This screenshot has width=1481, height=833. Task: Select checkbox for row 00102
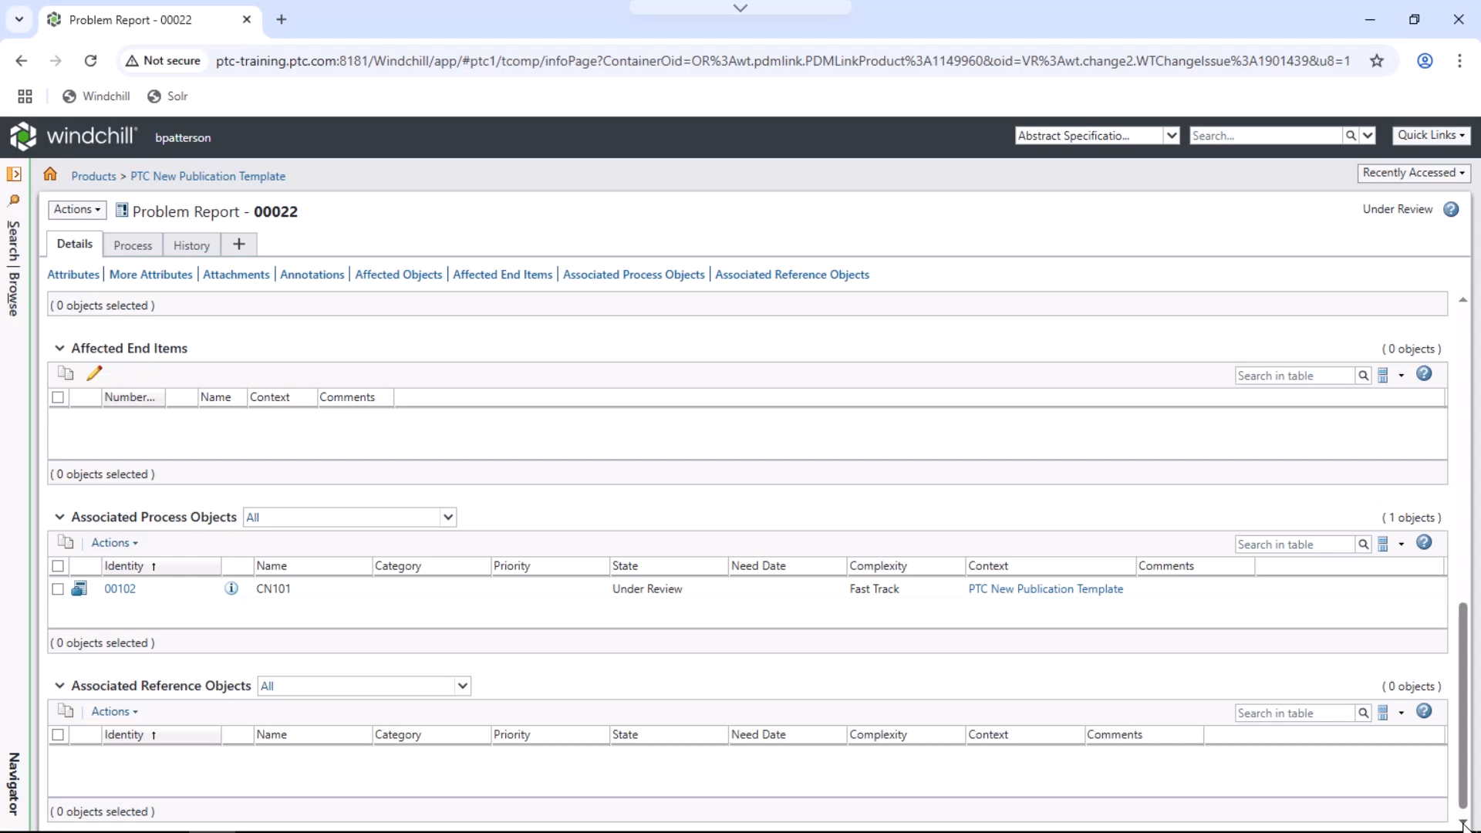pos(58,589)
